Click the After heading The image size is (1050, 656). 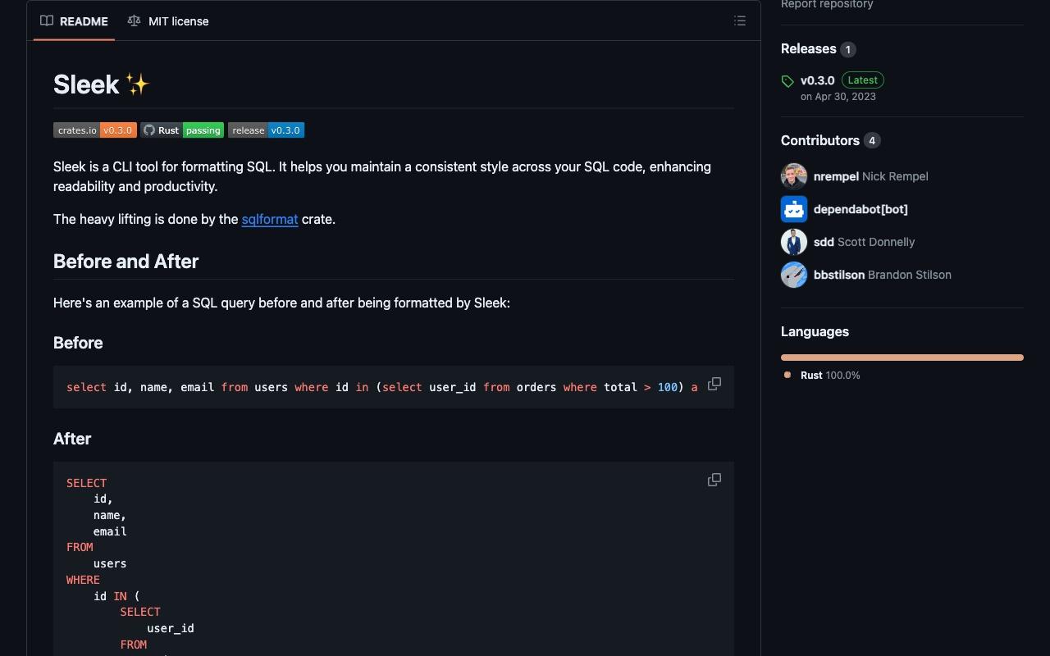(x=72, y=439)
